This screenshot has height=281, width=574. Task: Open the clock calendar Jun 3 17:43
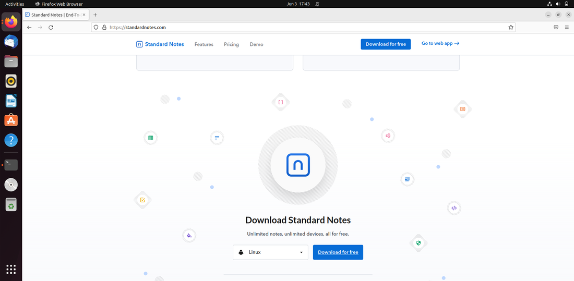point(298,4)
